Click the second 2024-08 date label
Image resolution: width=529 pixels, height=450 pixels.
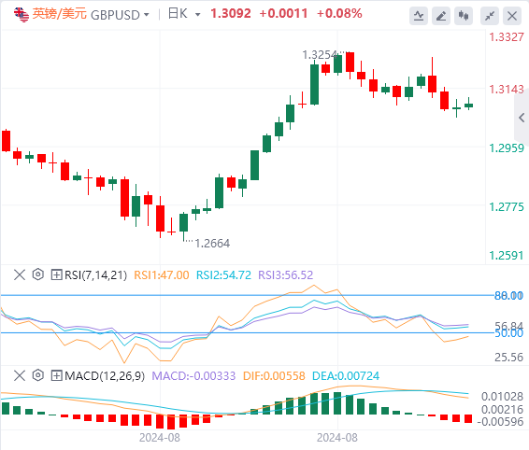[x=337, y=438]
